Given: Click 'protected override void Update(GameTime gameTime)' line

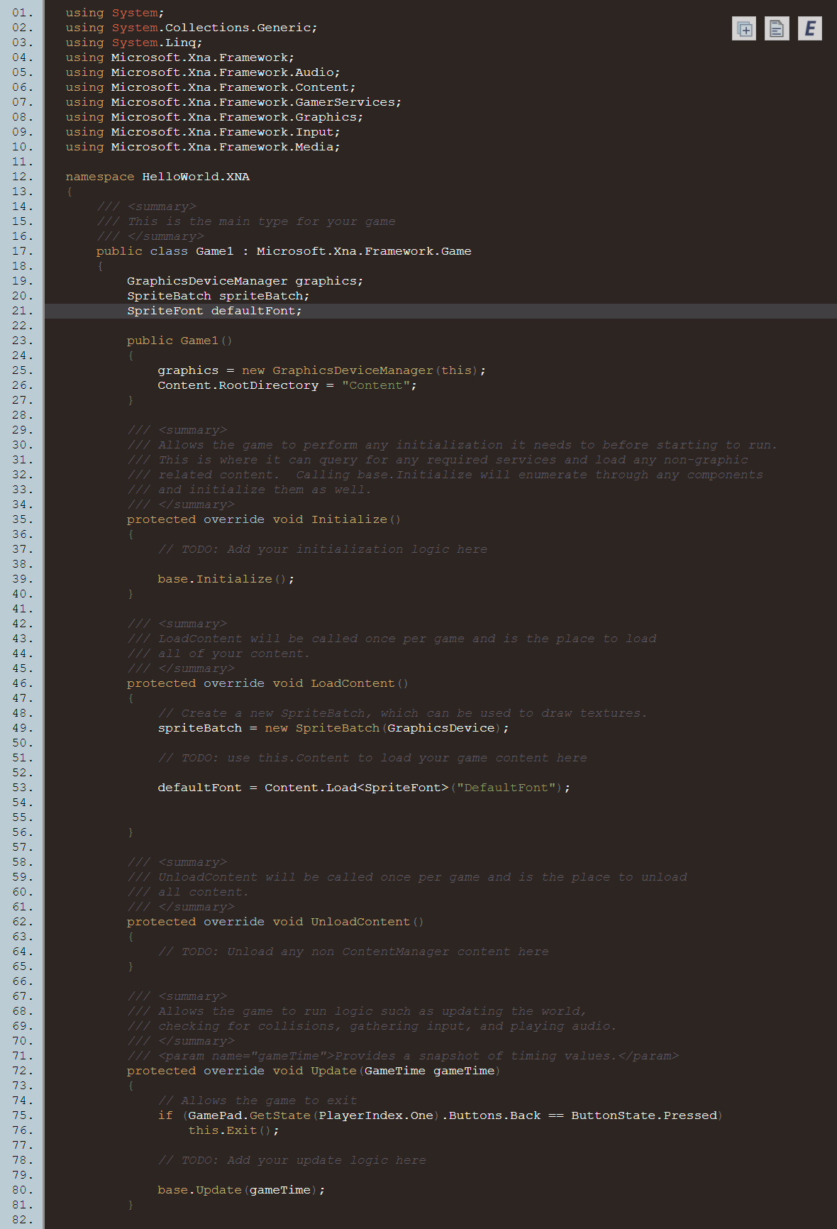Looking at the screenshot, I should pos(314,1071).
